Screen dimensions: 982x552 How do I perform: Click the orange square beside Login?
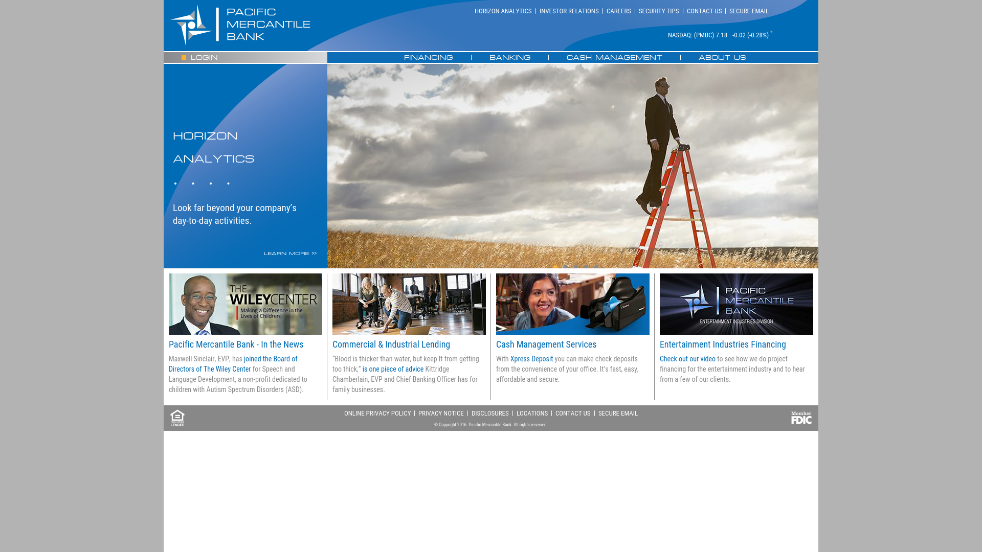point(184,58)
